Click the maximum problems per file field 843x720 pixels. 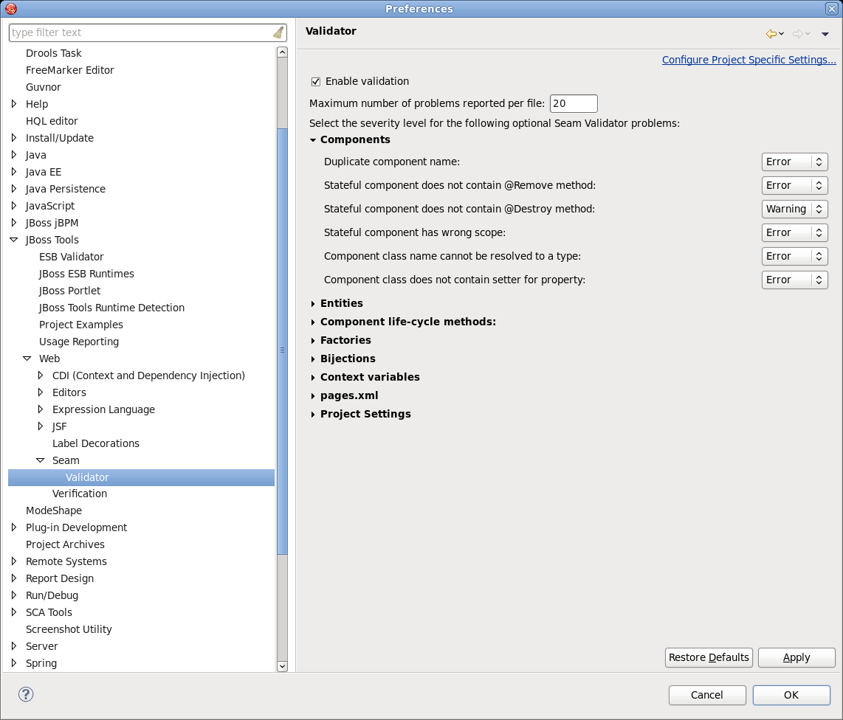pos(573,104)
